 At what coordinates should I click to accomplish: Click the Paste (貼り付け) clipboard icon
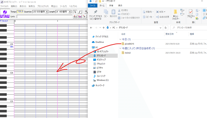113,13
